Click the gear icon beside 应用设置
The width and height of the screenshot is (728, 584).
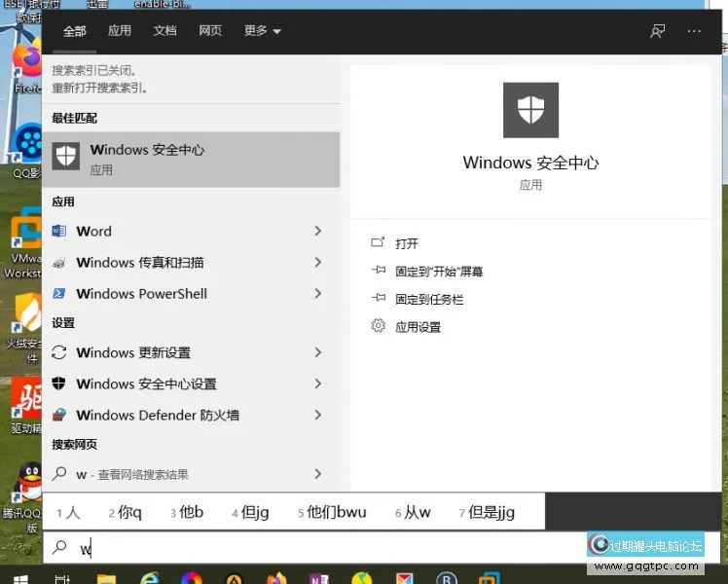[378, 326]
